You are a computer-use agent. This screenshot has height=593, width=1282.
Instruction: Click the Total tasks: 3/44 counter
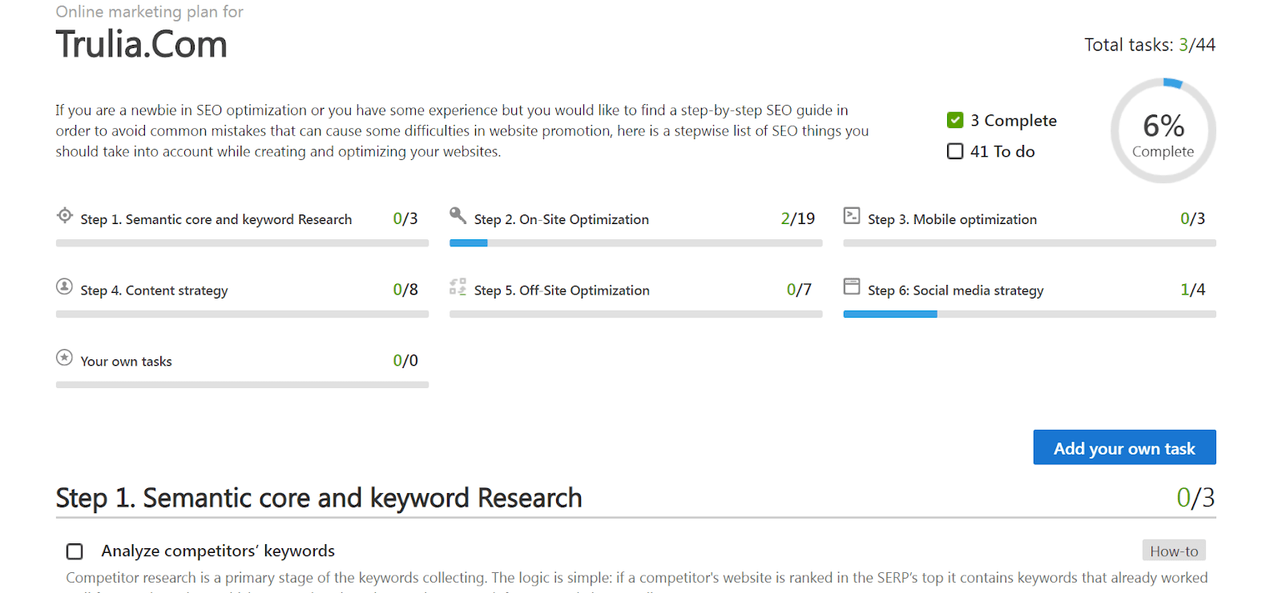coord(1150,45)
